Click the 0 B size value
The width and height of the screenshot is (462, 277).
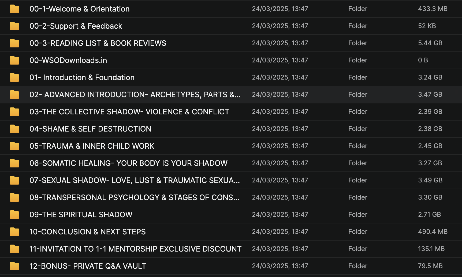423,60
